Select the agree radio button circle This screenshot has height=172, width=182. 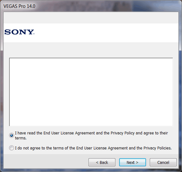[x=12, y=135]
